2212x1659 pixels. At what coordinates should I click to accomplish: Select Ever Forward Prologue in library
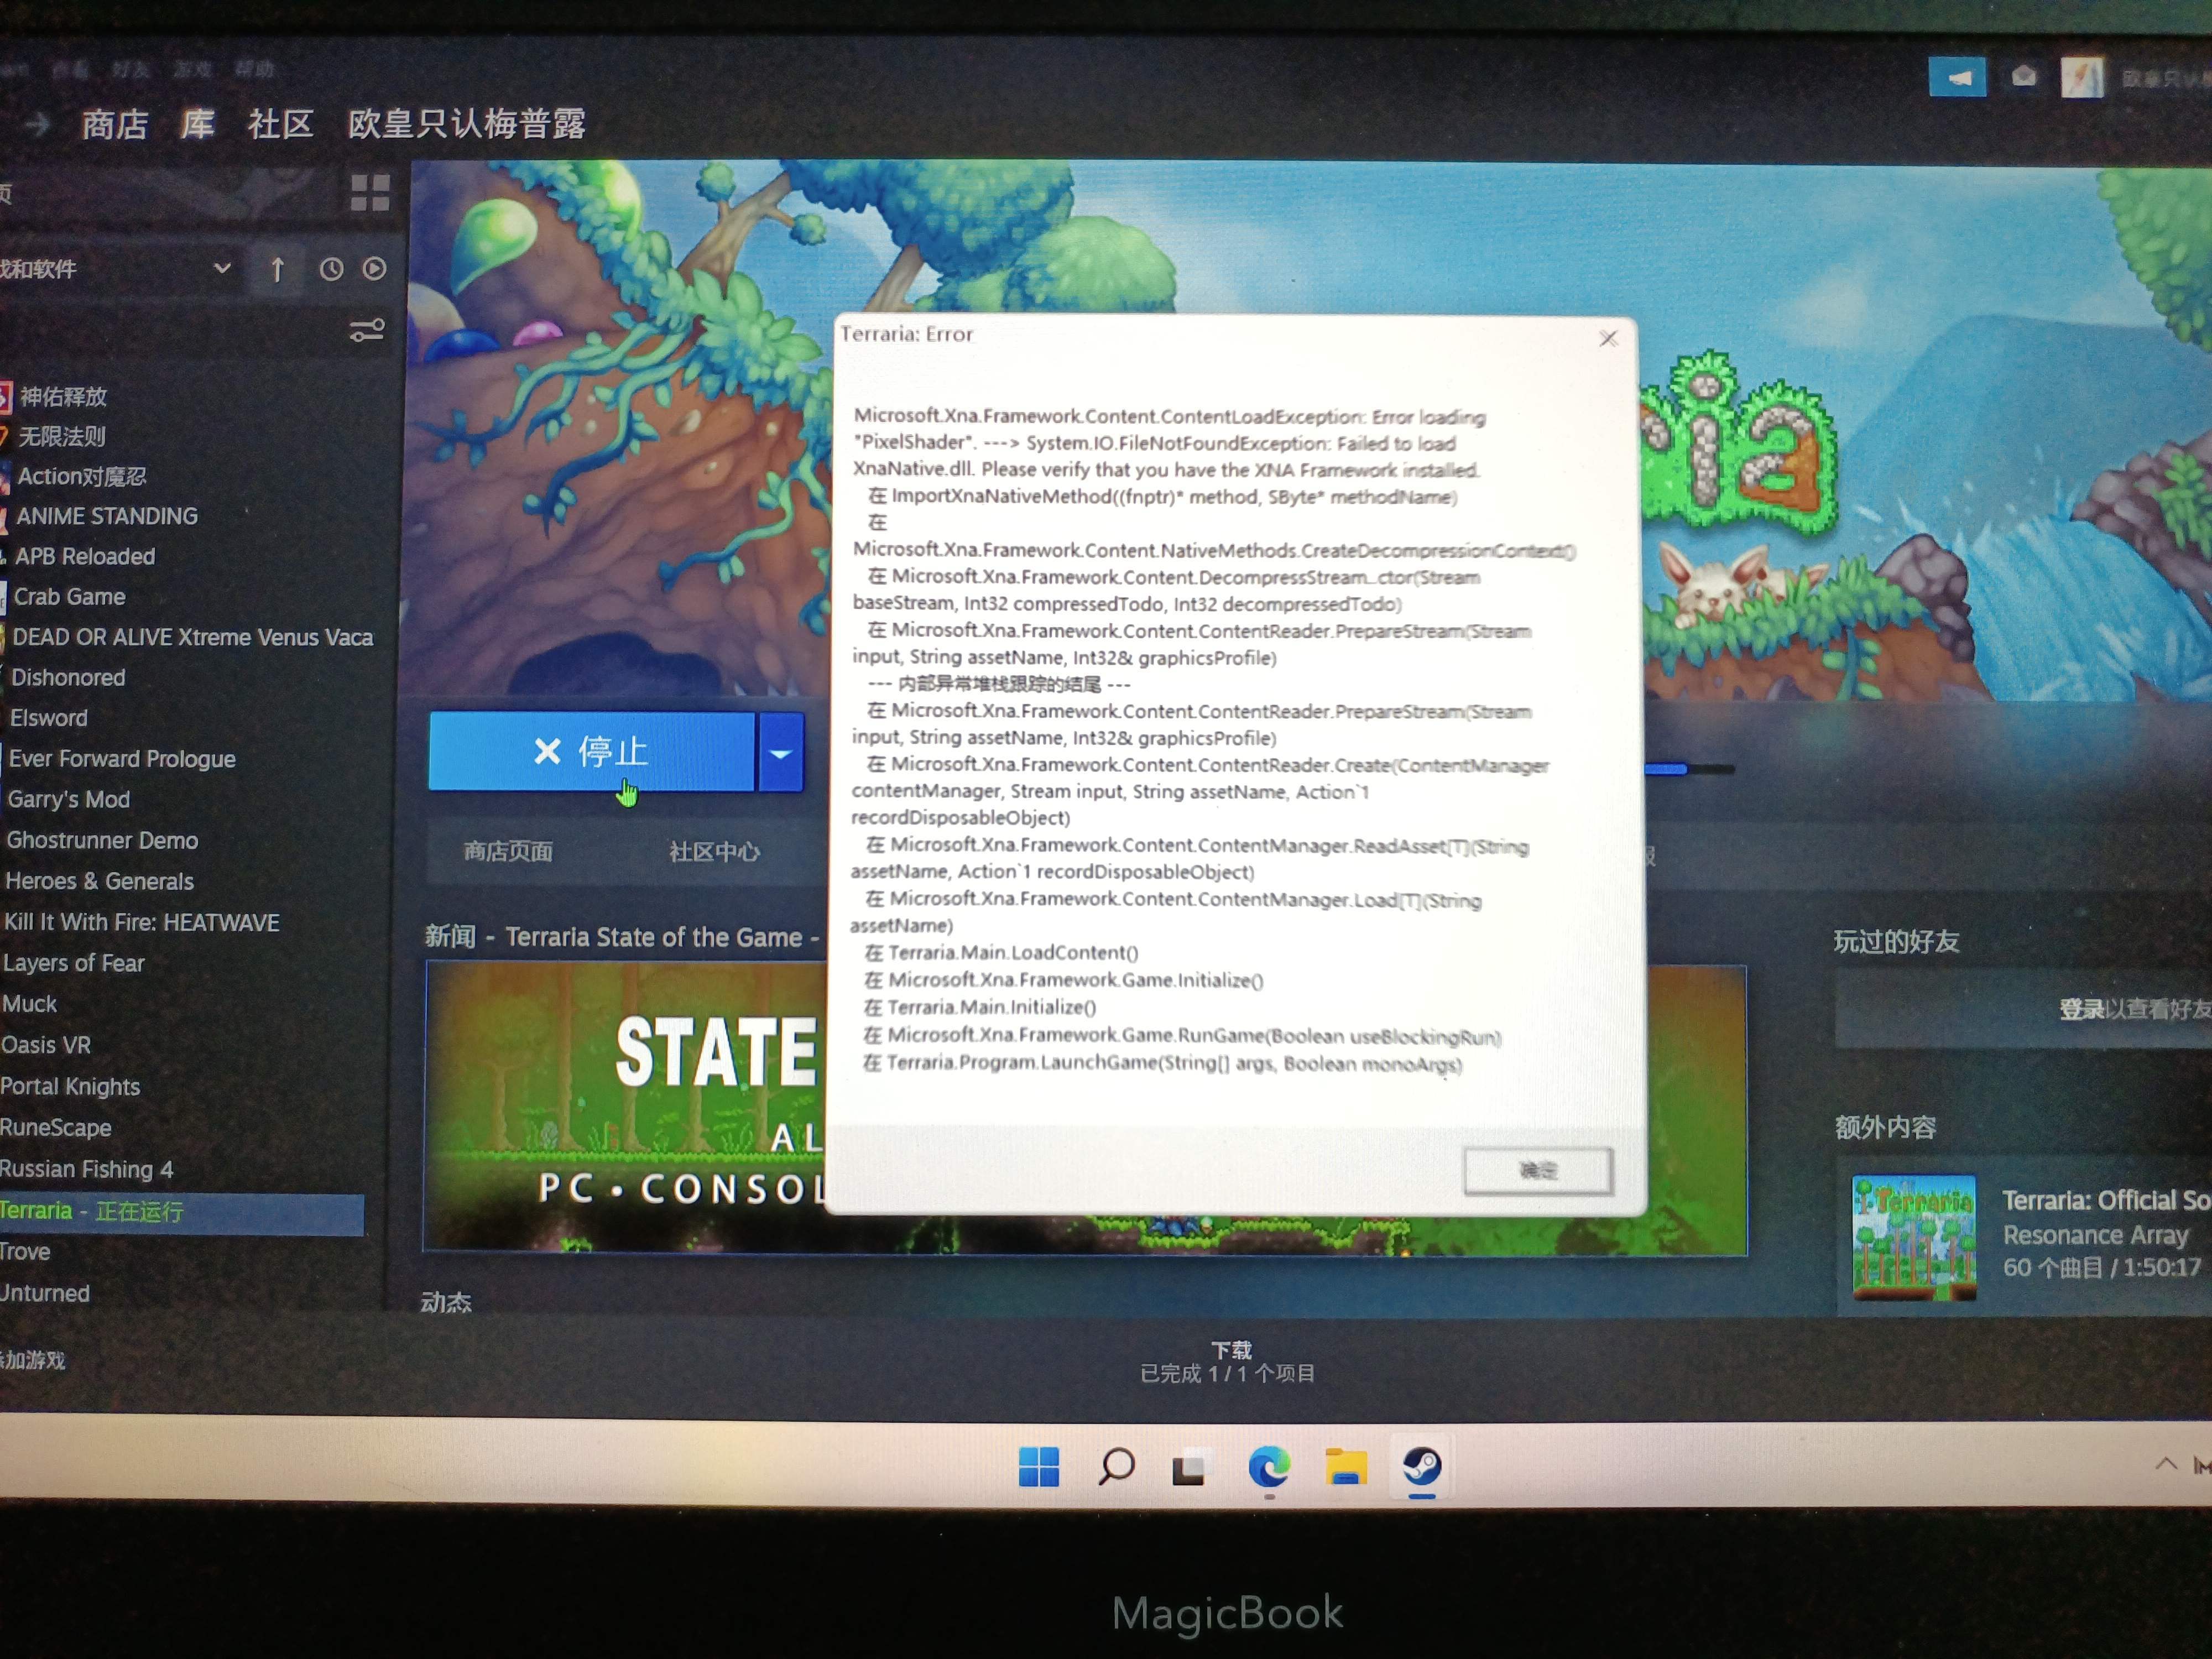pyautogui.click(x=121, y=759)
